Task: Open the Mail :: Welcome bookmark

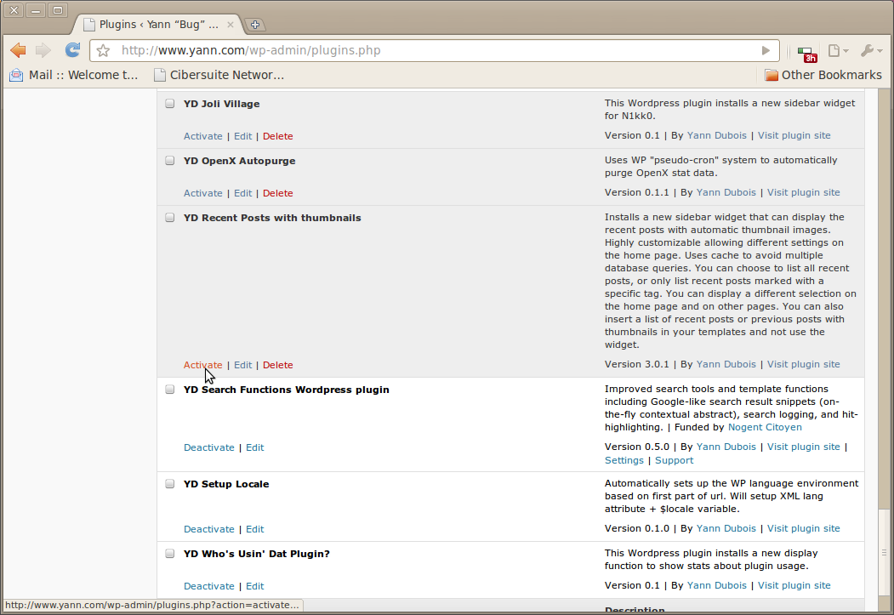Action: (74, 75)
